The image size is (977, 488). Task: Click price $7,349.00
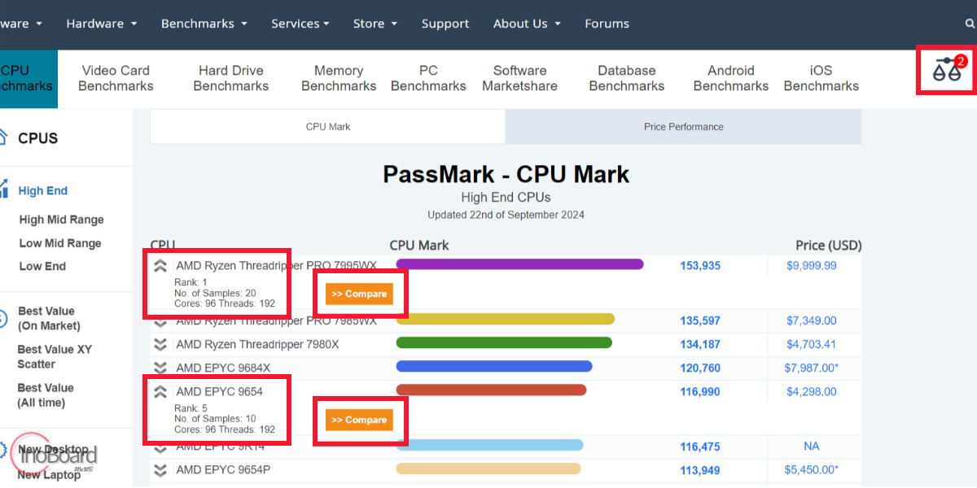tap(812, 321)
